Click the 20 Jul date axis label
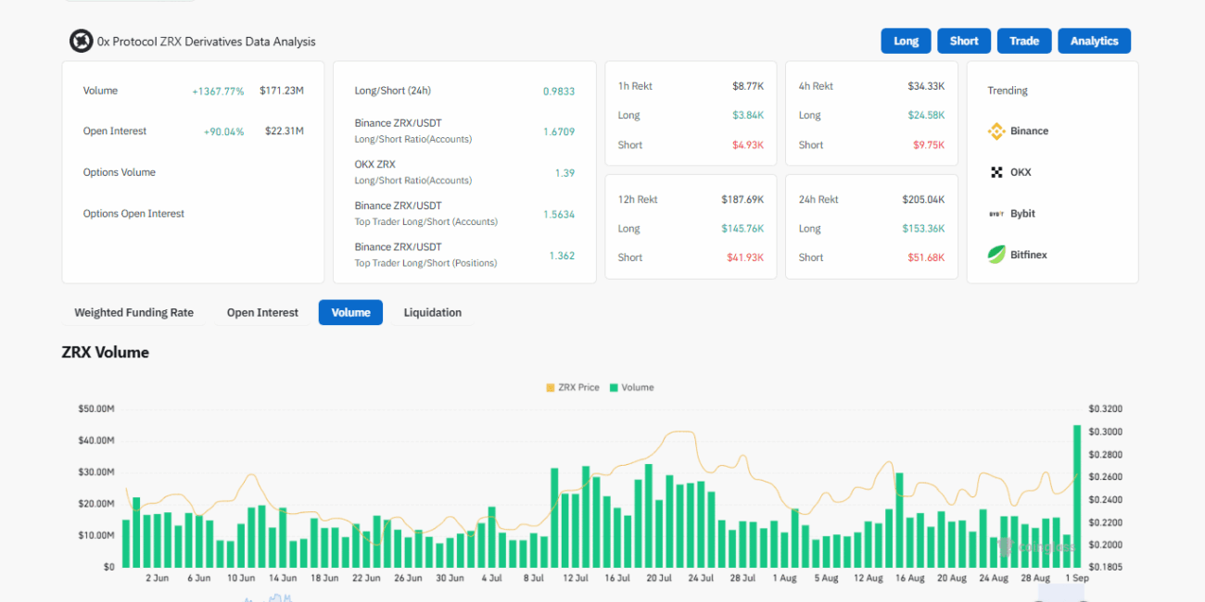 [659, 578]
